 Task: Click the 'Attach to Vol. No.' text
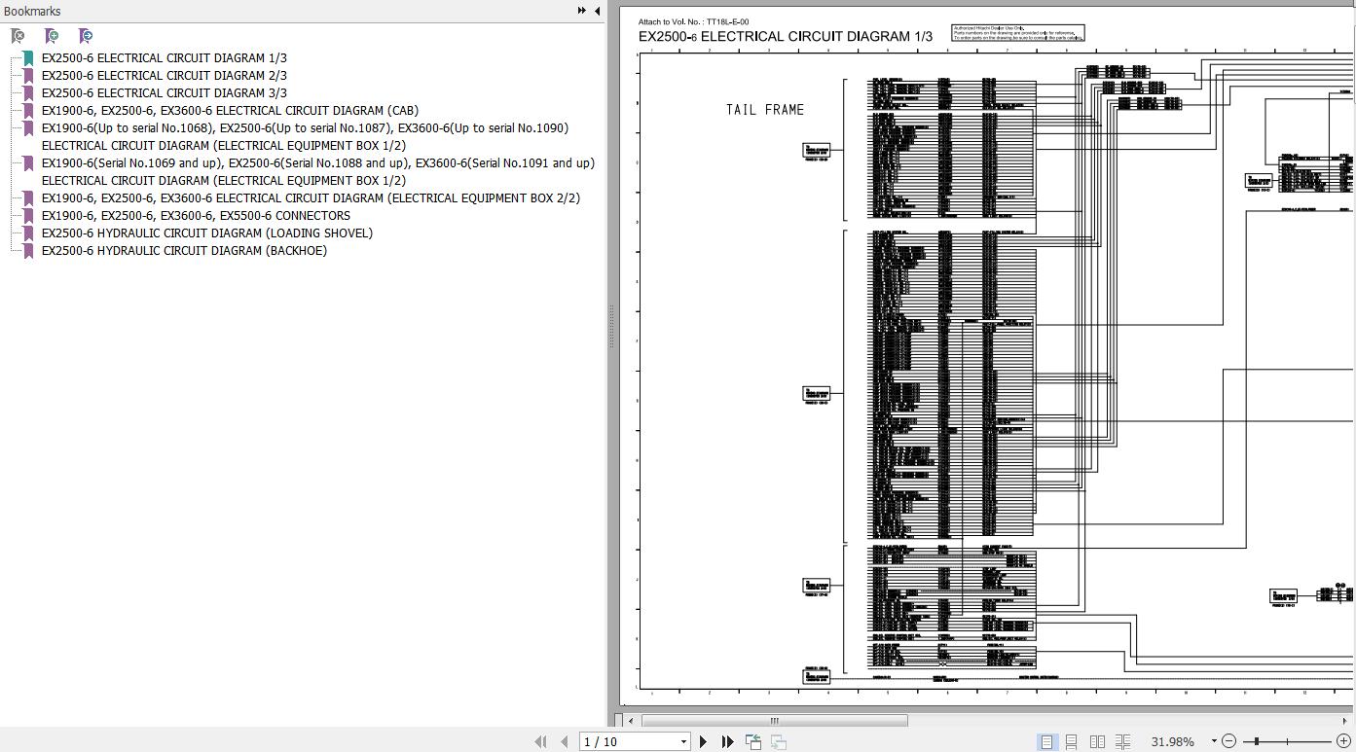click(x=693, y=21)
